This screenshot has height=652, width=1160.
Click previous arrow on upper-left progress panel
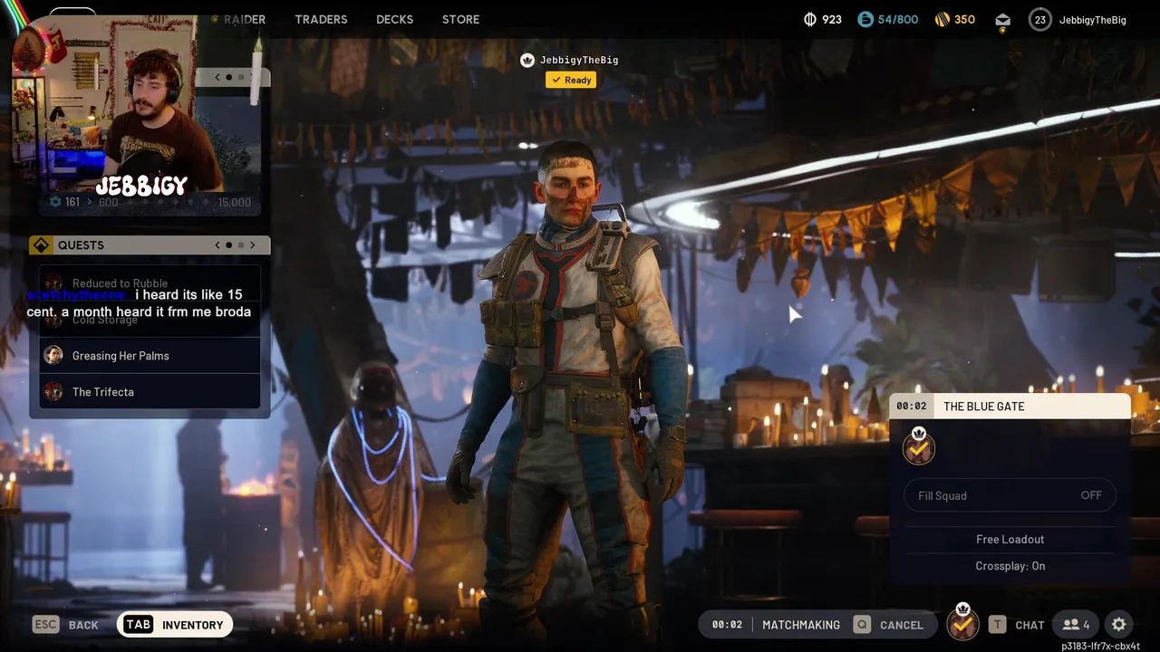217,78
